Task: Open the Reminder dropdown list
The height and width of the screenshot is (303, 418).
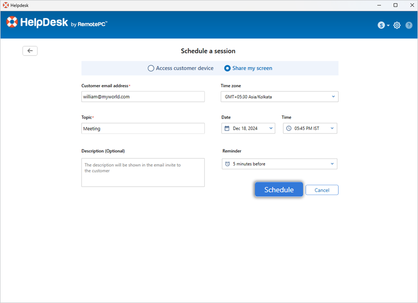Action: tap(332, 164)
